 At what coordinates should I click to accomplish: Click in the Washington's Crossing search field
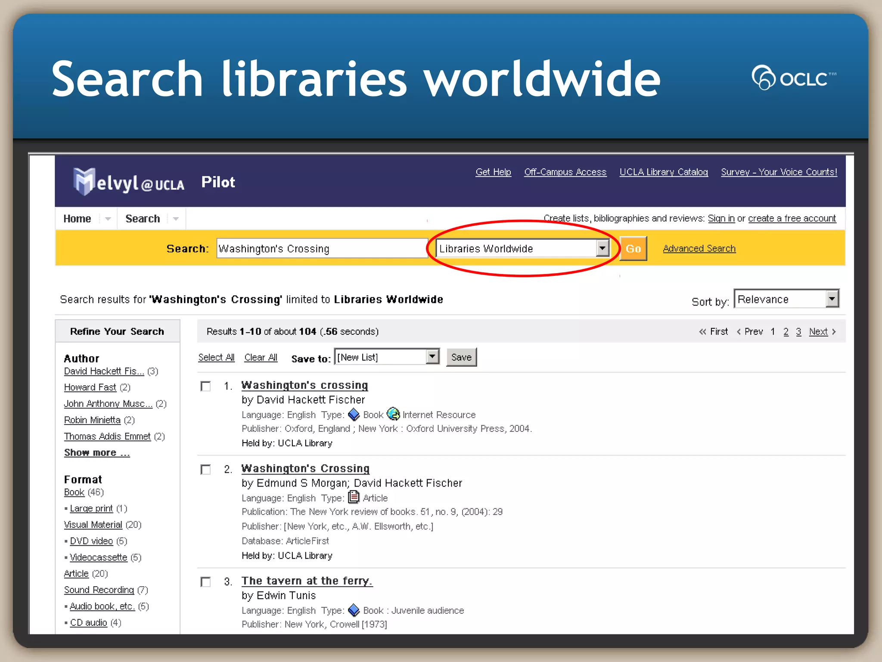coord(322,248)
